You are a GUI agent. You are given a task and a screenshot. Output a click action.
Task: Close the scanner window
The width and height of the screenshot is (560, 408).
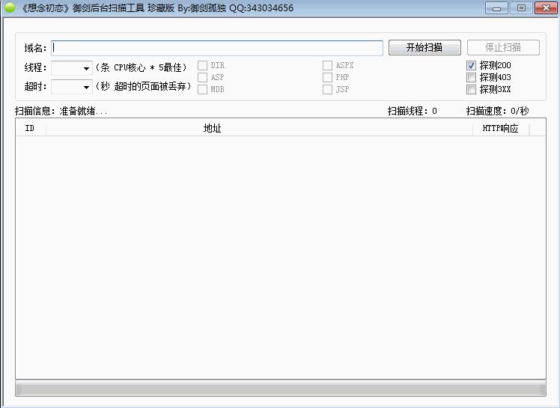(x=546, y=7)
